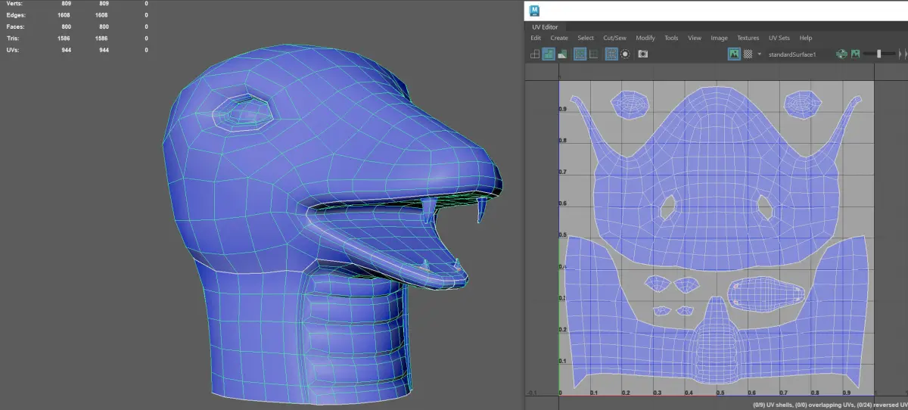This screenshot has width=908, height=410.
Task: Adjust the image dimming slider
Action: tap(879, 54)
